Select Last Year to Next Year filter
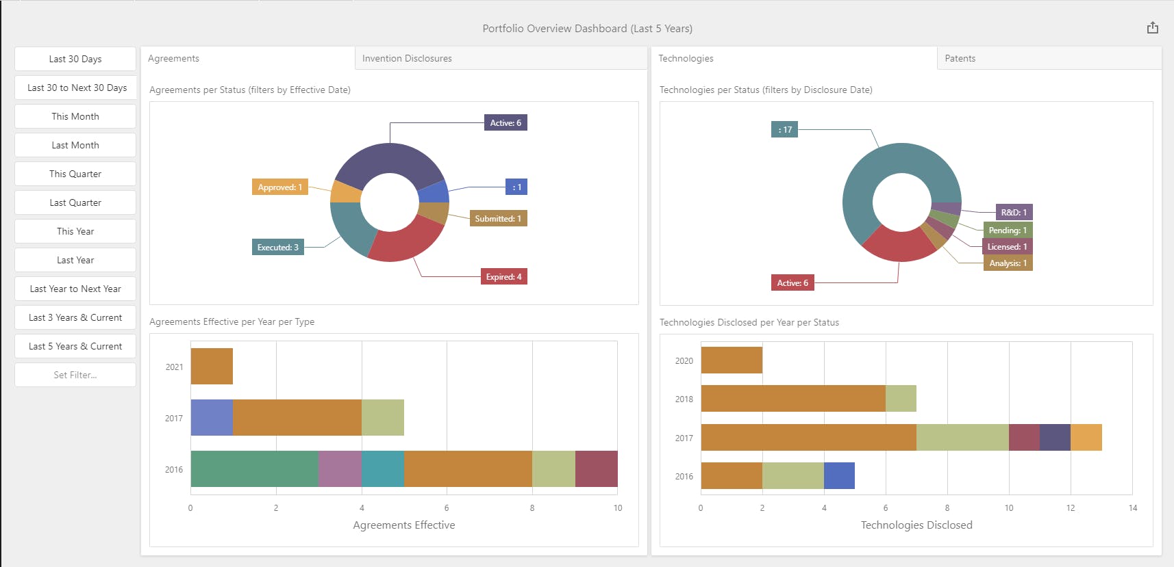This screenshot has width=1174, height=567. point(75,289)
